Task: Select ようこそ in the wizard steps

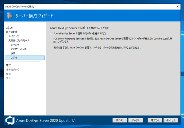Action: pyautogui.click(x=9, y=28)
